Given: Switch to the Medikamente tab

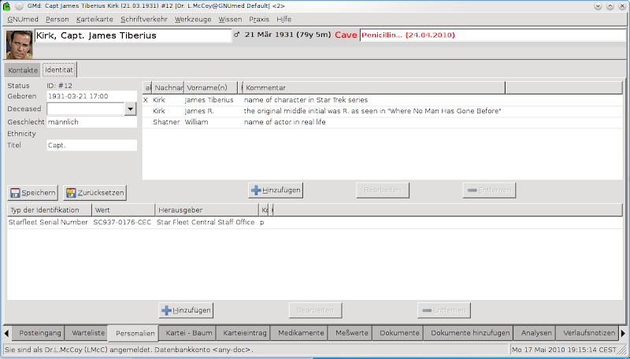Looking at the screenshot, I should (x=301, y=333).
